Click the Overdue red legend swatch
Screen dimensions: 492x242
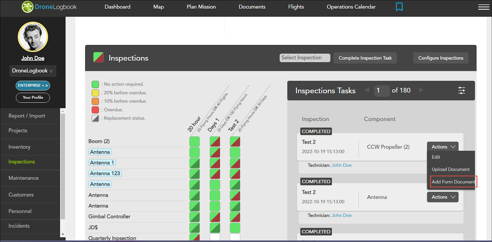(x=95, y=110)
